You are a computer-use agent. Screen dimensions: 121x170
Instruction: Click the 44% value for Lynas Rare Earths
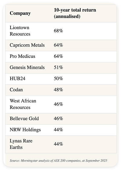pyautogui.click(x=58, y=144)
